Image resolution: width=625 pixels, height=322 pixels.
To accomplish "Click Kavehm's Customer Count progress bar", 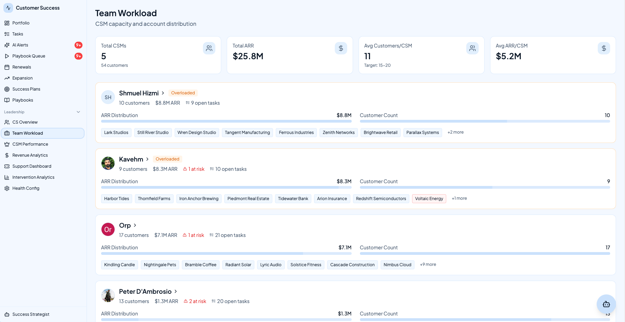I will (485, 187).
